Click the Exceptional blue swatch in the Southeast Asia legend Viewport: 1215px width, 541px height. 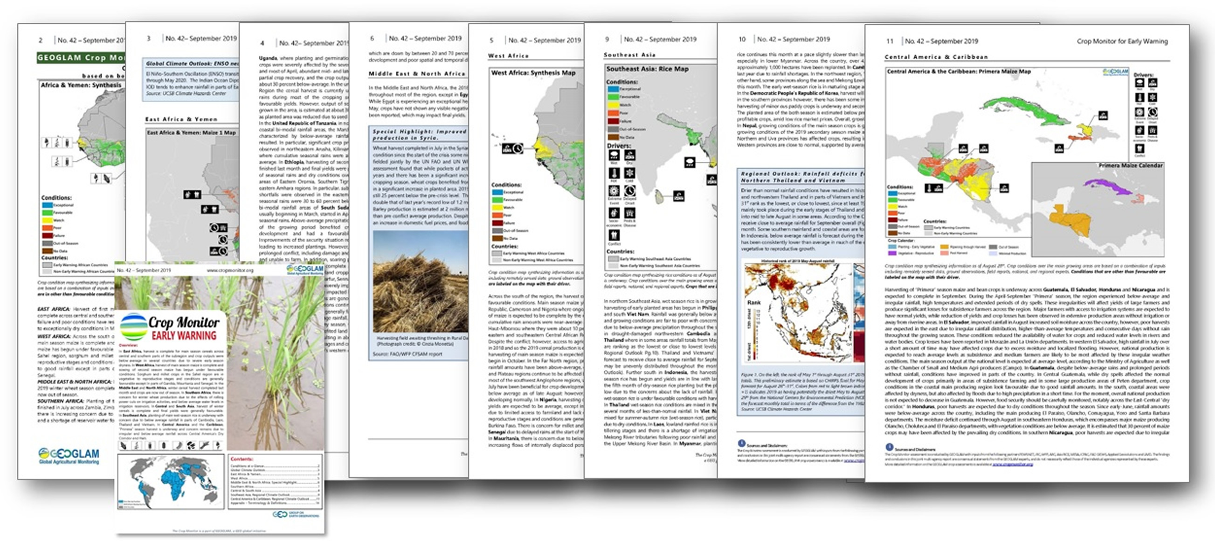[613, 89]
